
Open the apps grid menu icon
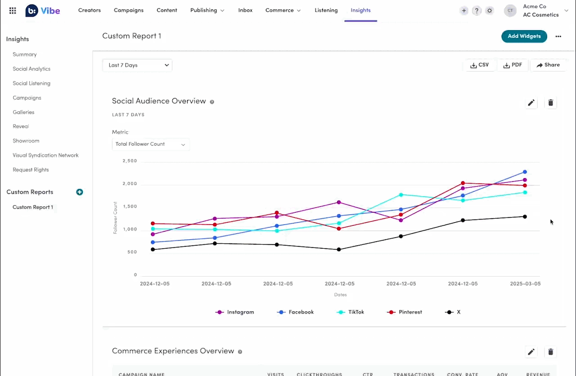point(13,10)
